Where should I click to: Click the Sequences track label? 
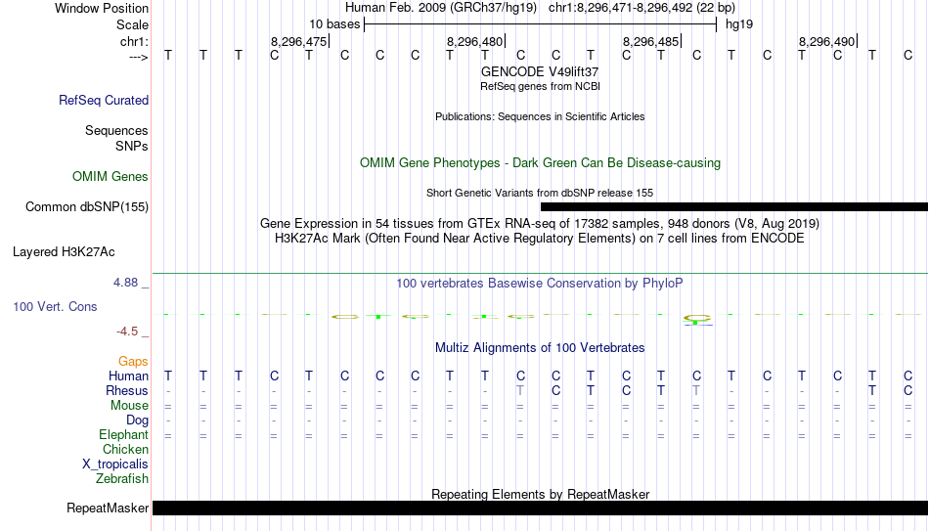point(116,130)
